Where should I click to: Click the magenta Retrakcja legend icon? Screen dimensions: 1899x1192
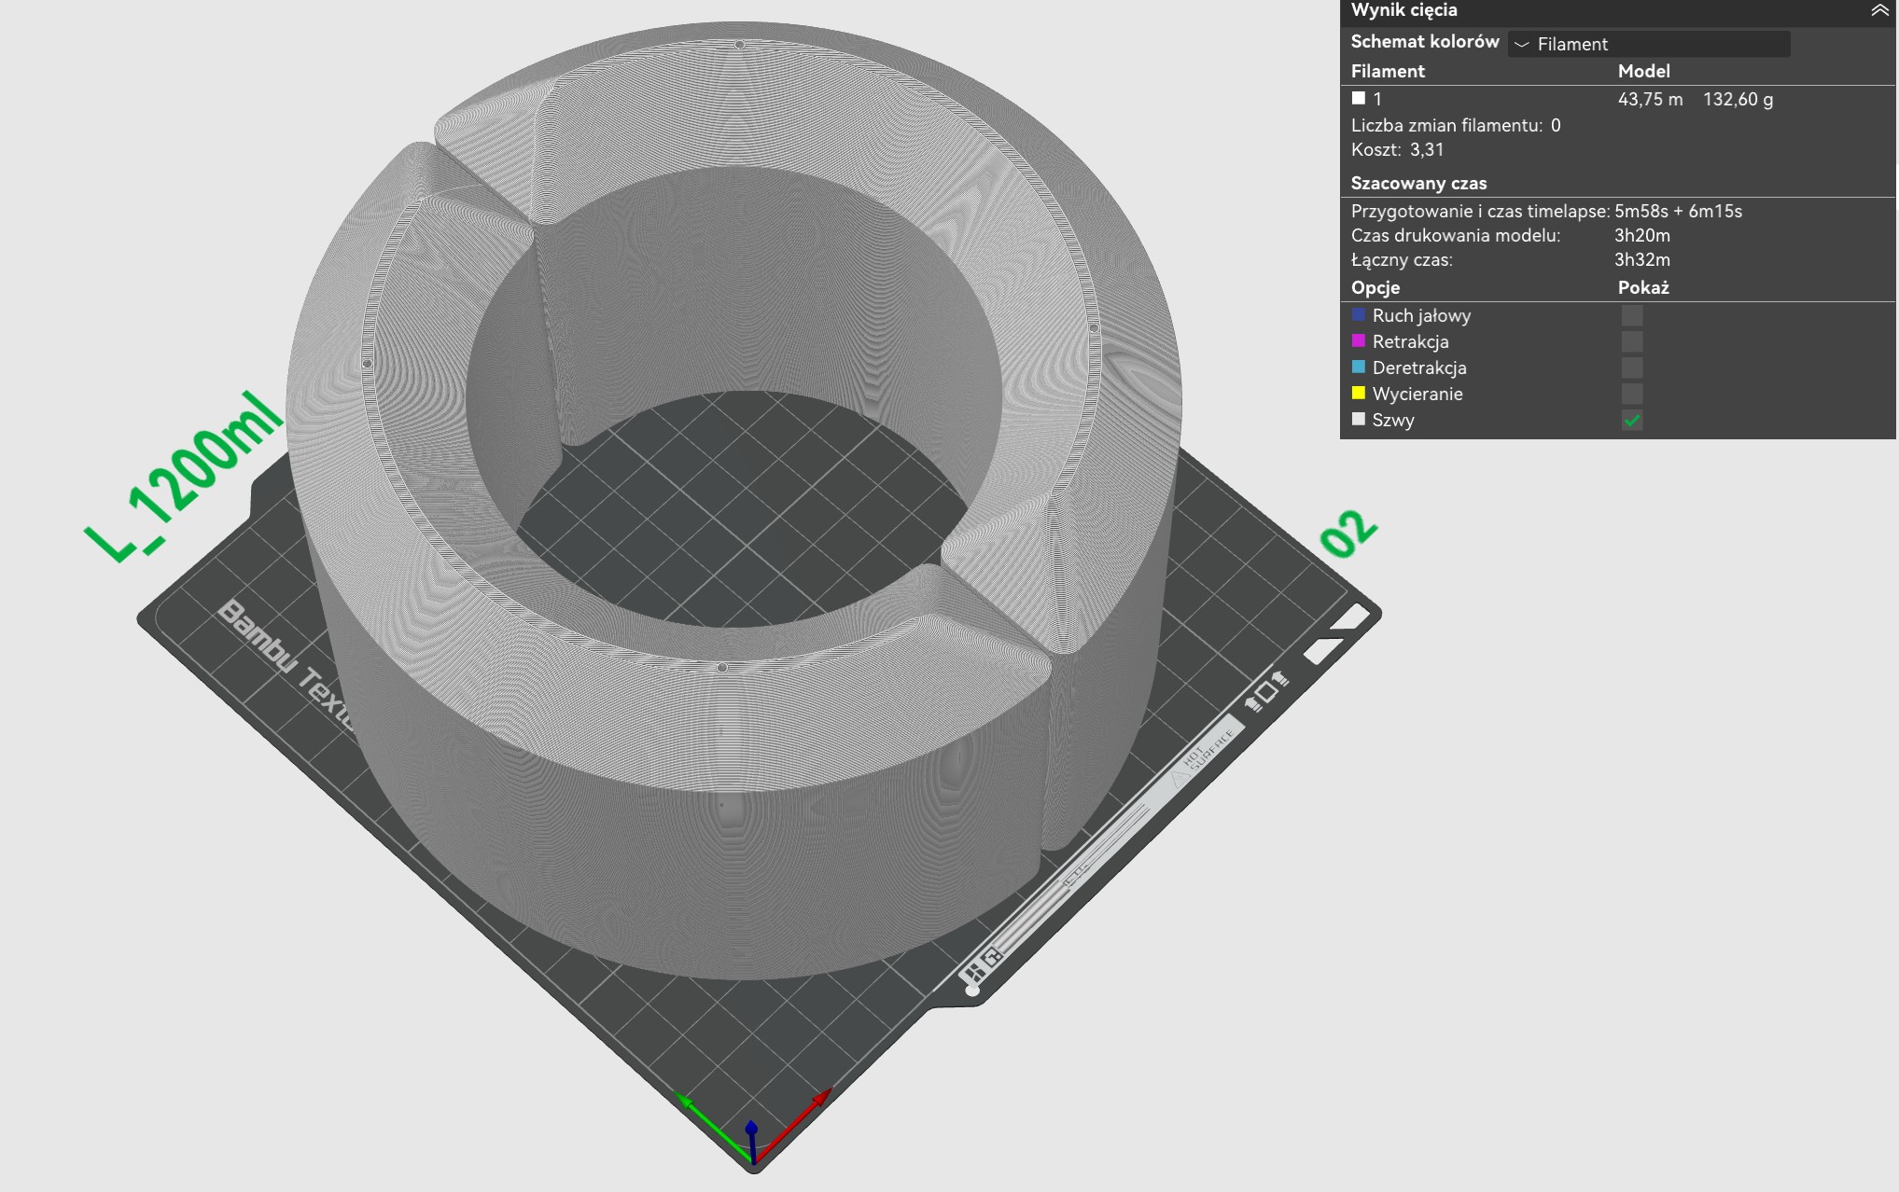(x=1359, y=341)
